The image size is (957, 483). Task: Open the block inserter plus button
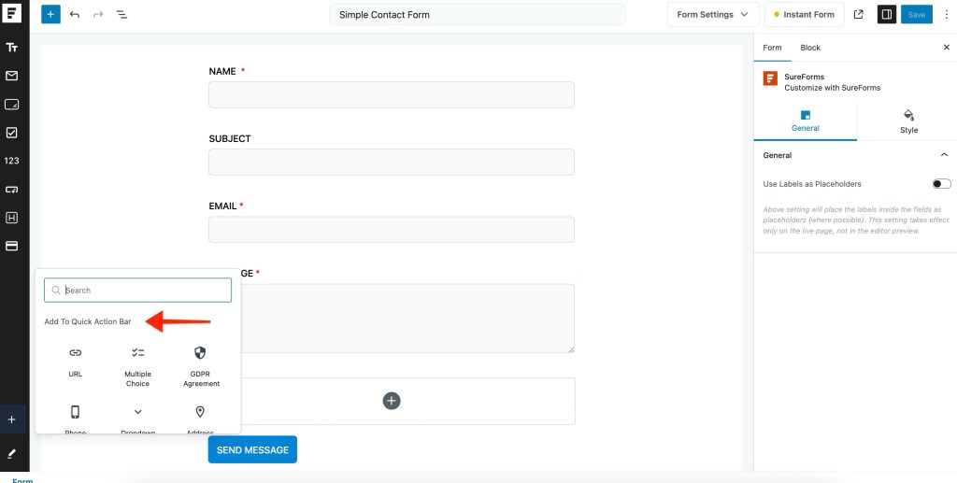50,14
